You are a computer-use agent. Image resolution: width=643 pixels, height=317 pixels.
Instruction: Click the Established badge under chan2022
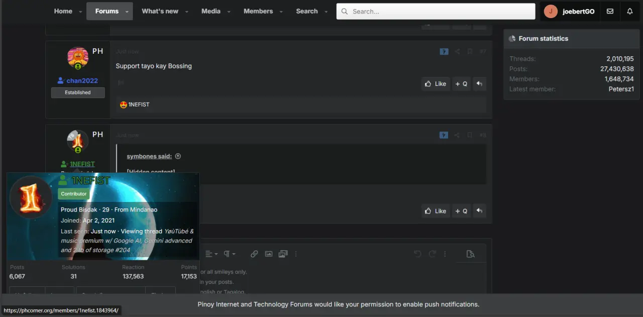[x=78, y=92]
